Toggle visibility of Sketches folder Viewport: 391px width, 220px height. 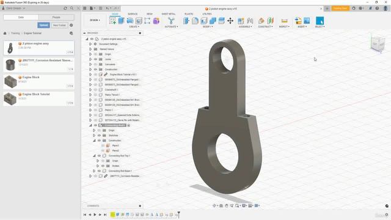[x=99, y=136]
